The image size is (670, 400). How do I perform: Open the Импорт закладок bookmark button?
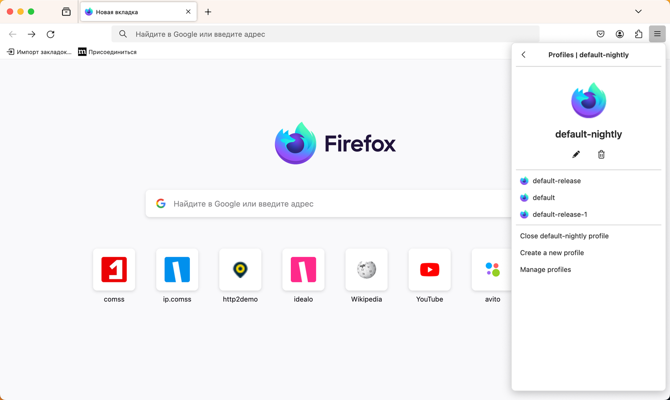39,52
